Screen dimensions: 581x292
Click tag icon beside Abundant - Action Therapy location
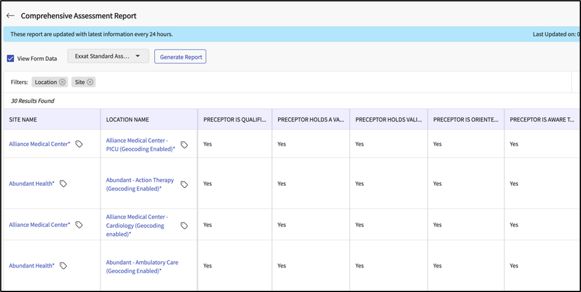click(184, 185)
